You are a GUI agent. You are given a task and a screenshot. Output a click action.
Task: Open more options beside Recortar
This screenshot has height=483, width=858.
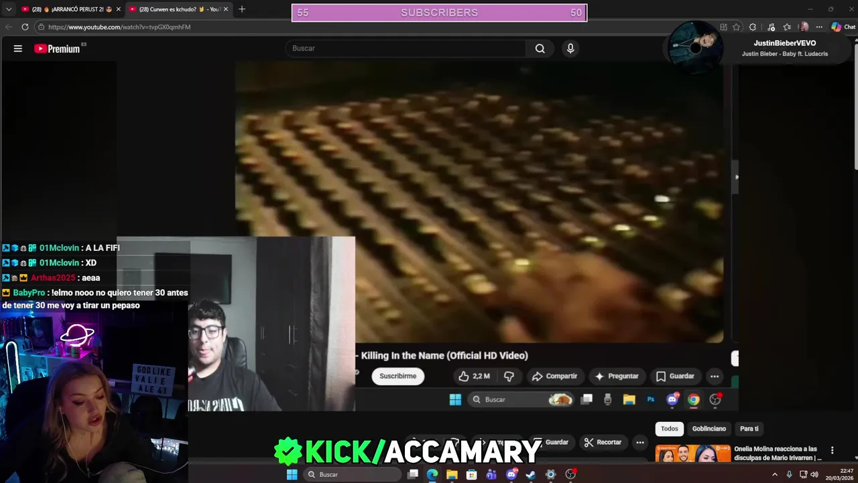click(640, 442)
